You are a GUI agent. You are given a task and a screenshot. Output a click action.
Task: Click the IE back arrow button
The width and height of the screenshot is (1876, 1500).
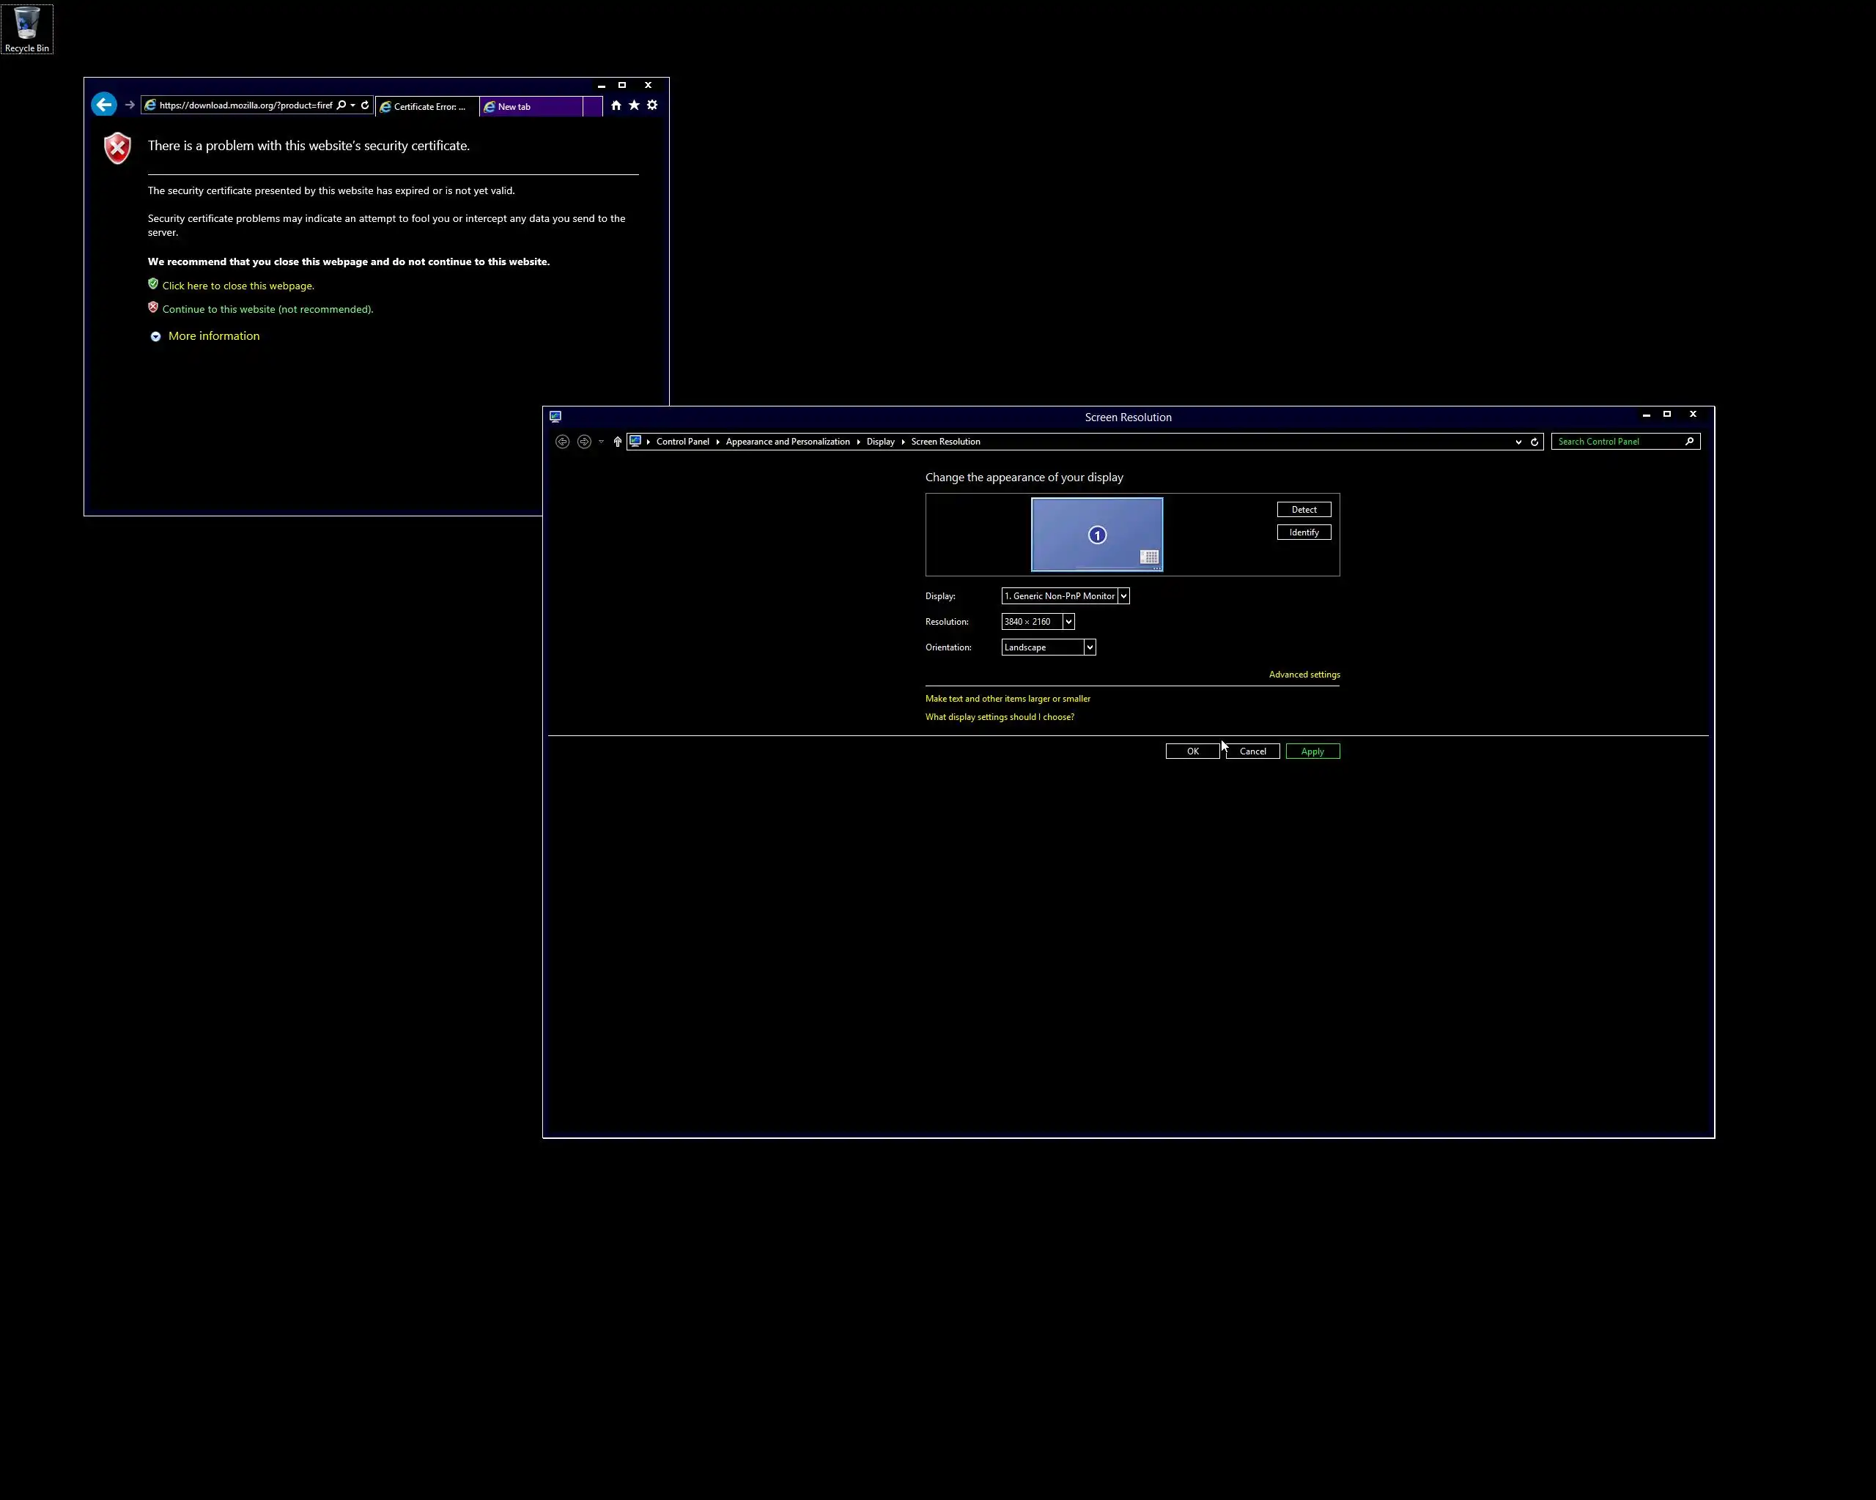pos(103,105)
